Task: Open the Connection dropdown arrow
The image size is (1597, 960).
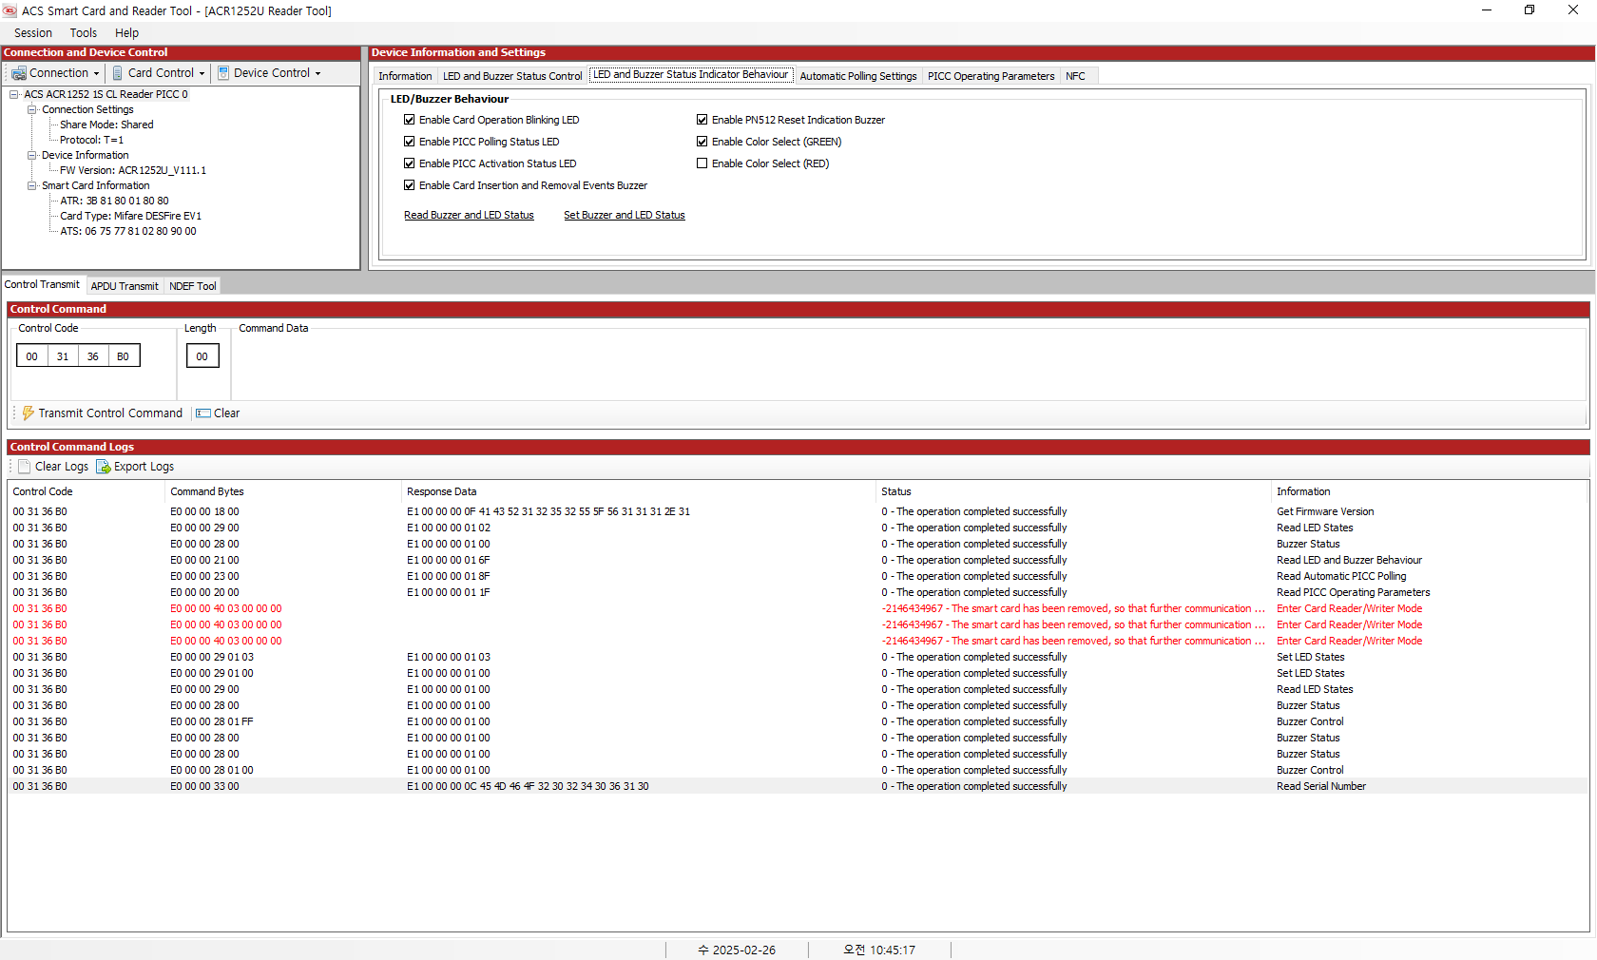Action: point(96,74)
